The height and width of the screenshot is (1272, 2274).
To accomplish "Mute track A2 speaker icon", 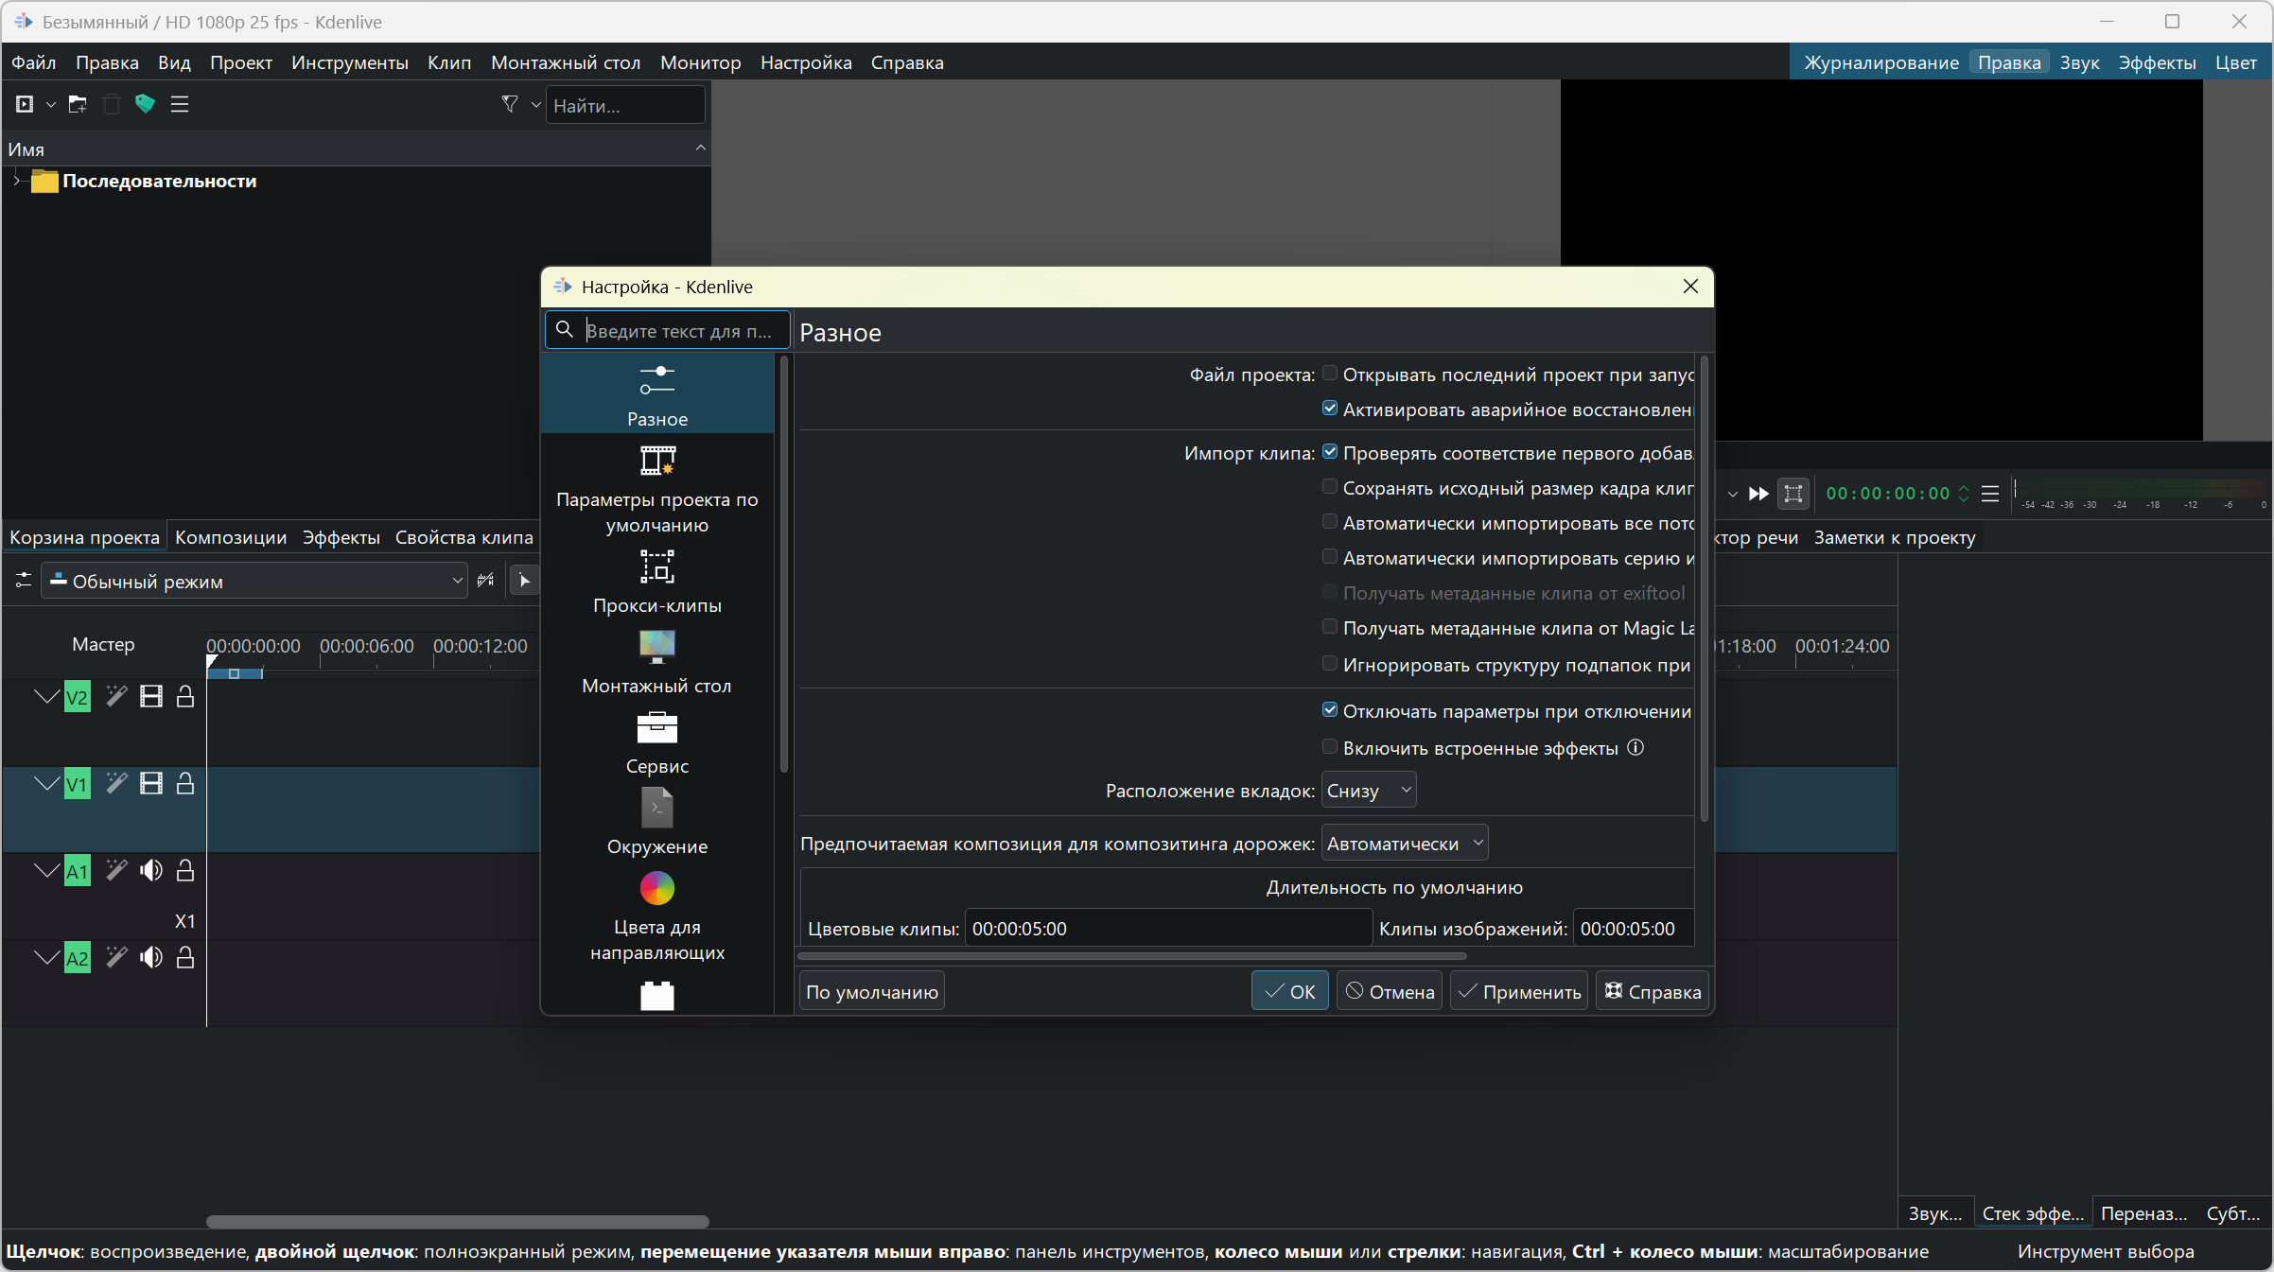I will tap(151, 958).
